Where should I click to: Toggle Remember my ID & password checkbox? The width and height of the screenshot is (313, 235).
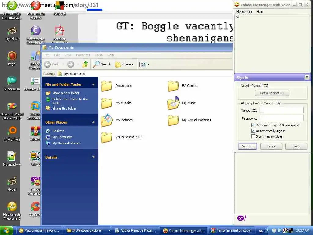click(253, 125)
